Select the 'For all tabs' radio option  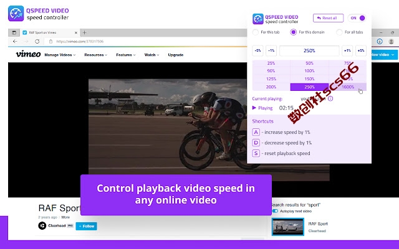339,32
